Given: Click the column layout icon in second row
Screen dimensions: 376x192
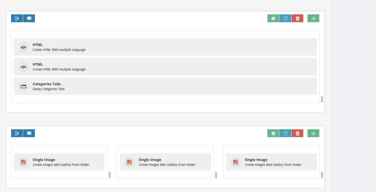Looking at the screenshot, I should 29,133.
